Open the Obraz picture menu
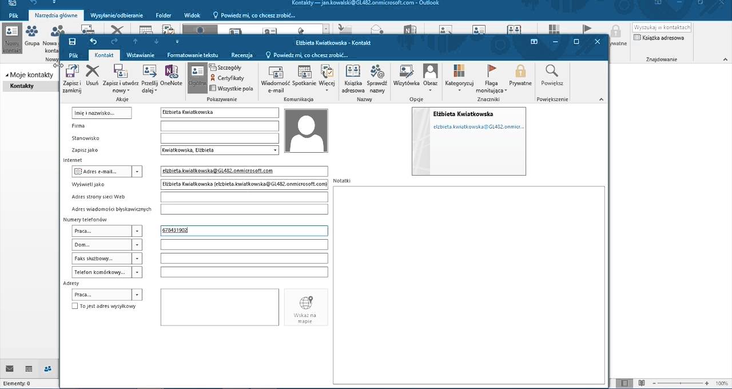Image resolution: width=732 pixels, height=389 pixels. pos(430,78)
